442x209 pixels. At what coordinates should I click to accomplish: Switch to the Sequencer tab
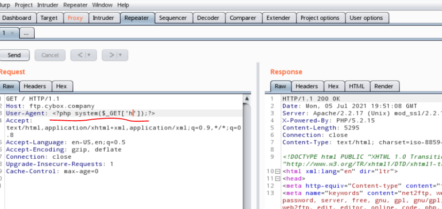[173, 18]
